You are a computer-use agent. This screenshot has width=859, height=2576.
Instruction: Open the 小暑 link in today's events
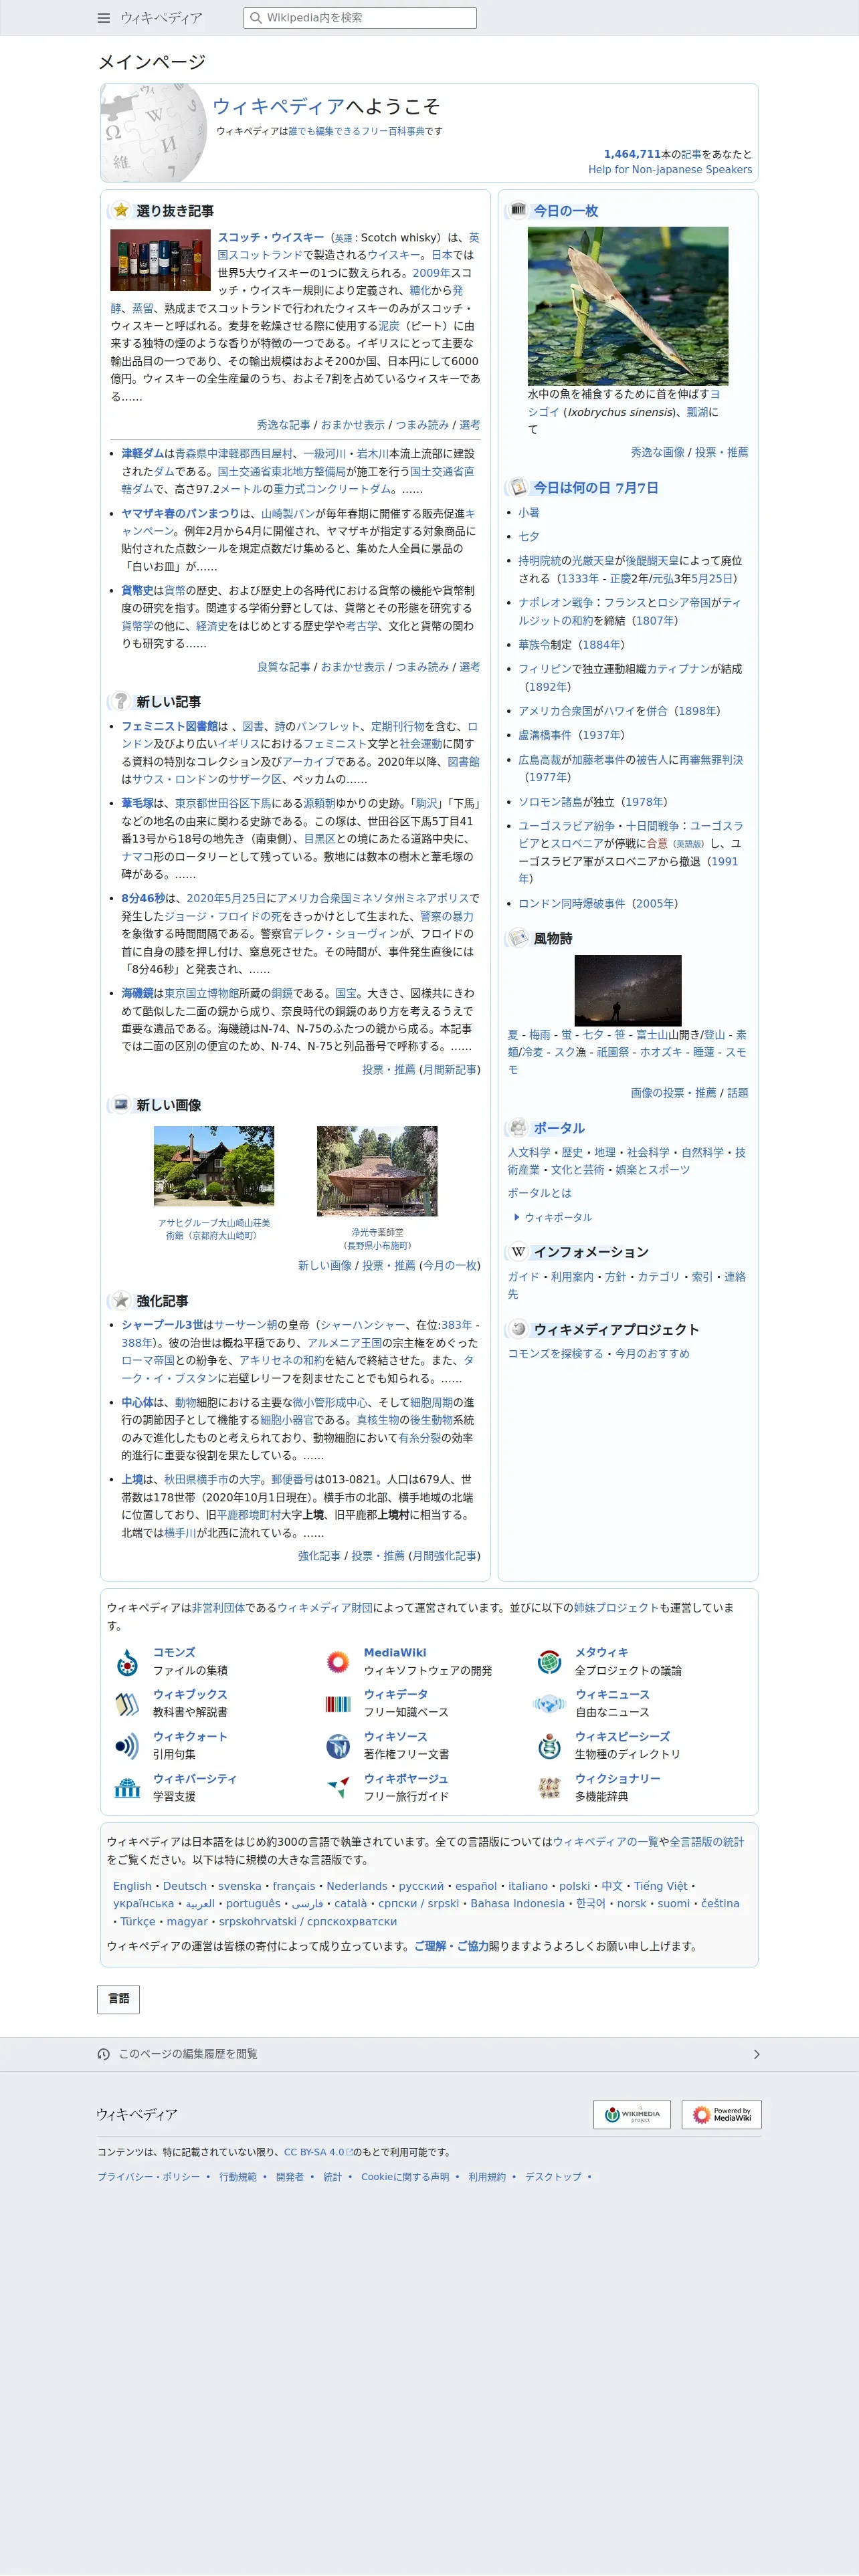click(529, 512)
